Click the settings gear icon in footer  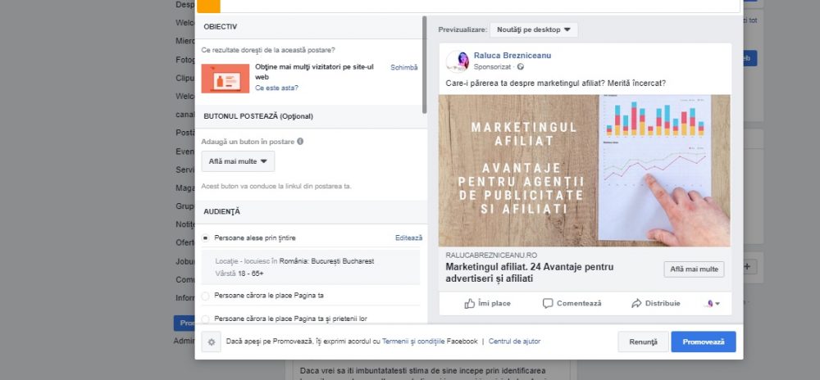[x=211, y=342]
